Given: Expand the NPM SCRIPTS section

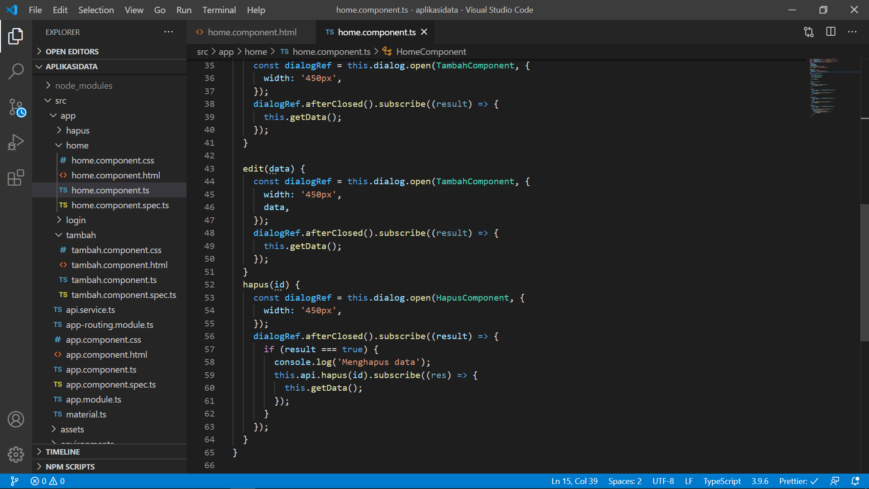Looking at the screenshot, I should pyautogui.click(x=70, y=467).
